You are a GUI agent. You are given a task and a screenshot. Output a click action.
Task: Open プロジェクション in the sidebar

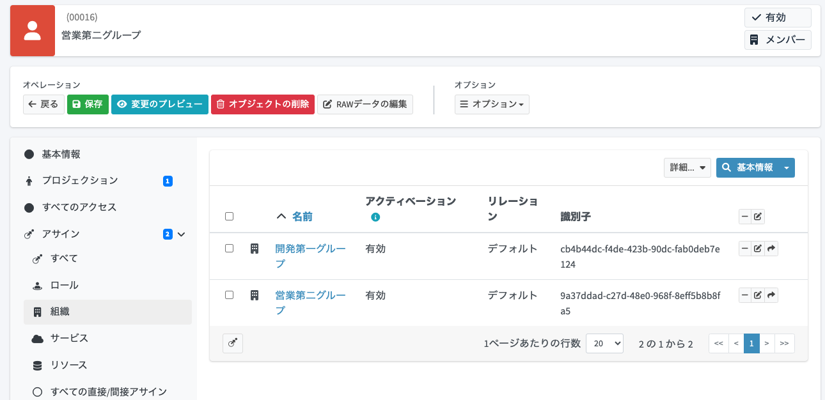(x=80, y=181)
